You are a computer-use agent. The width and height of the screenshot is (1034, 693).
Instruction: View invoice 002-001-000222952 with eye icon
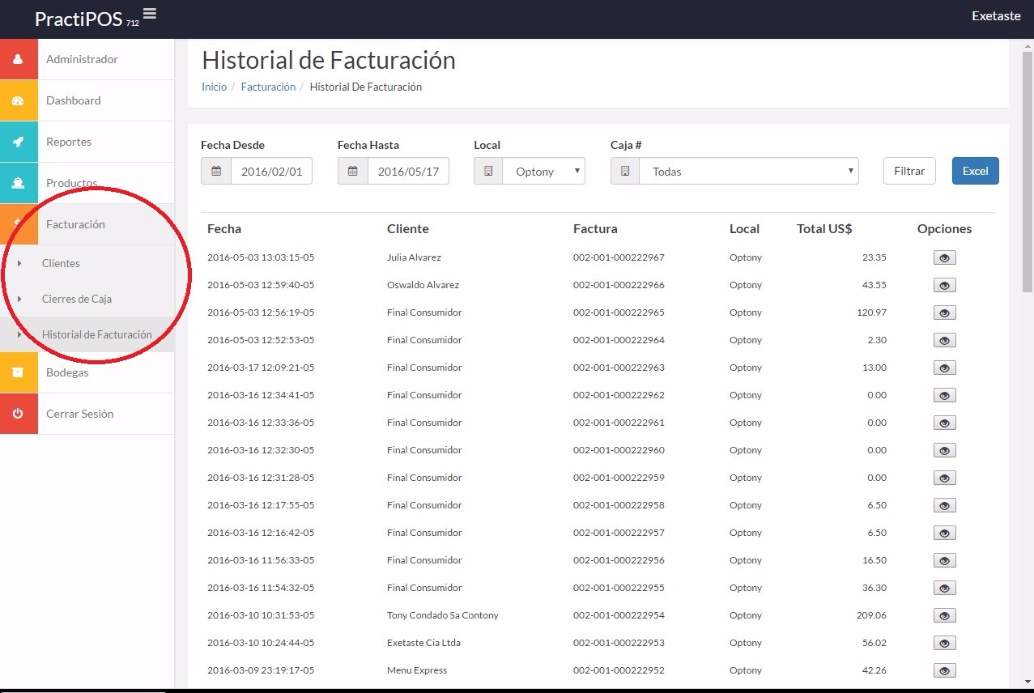click(x=944, y=670)
